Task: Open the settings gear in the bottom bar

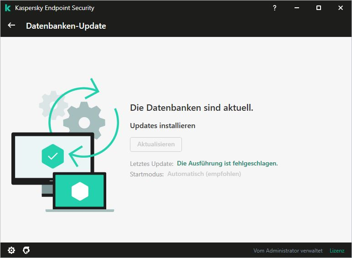Action: click(x=11, y=250)
